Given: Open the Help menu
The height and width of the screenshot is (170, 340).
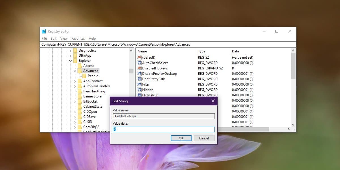Looking at the screenshot, I should [x=92, y=39].
